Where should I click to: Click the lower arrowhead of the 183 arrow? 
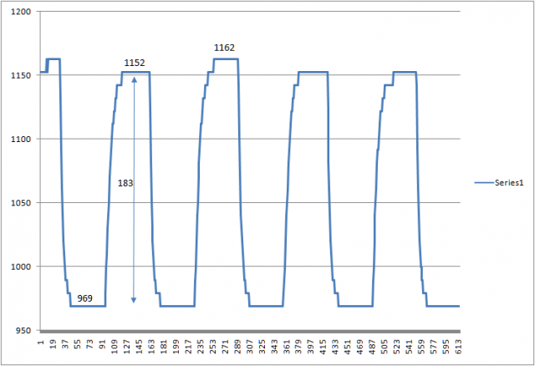pyautogui.click(x=134, y=299)
